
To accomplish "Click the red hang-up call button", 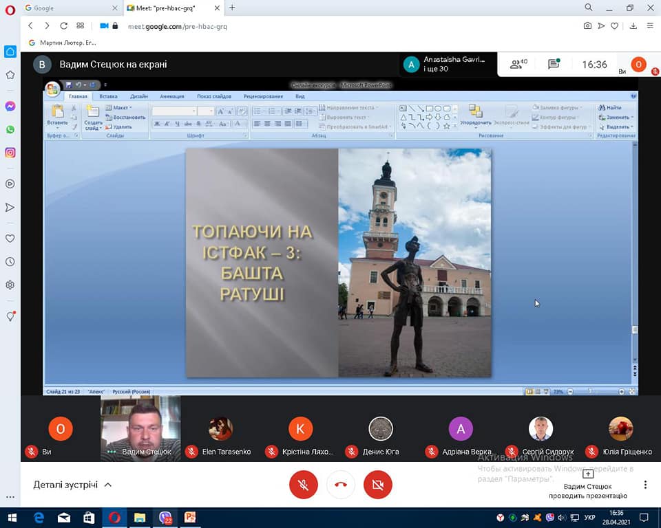I will click(x=340, y=485).
